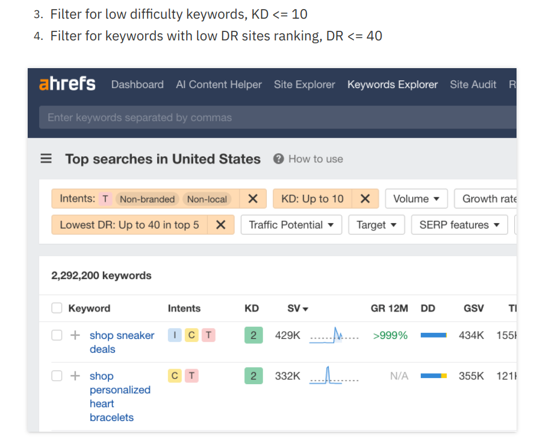537x439 pixels.
Task: Click the Non-local tag in Intents filter
Action: pyautogui.click(x=207, y=199)
